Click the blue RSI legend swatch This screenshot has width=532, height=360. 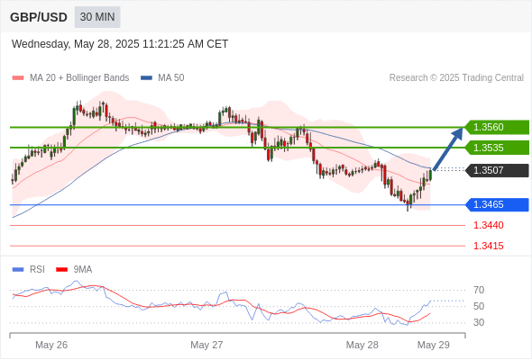[18, 270]
